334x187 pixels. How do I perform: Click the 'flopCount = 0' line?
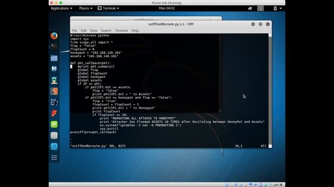click(x=82, y=49)
